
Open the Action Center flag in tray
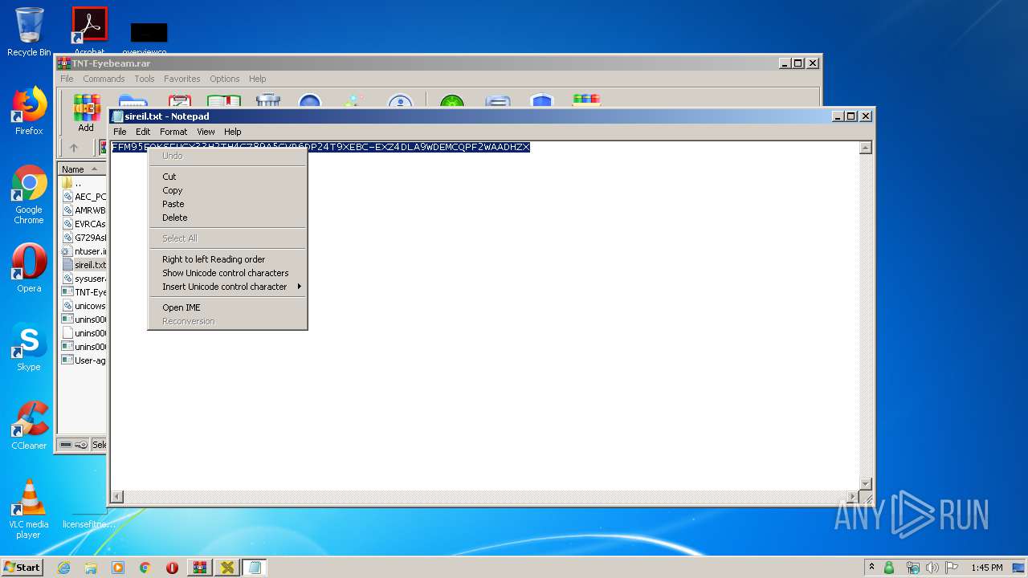click(952, 568)
